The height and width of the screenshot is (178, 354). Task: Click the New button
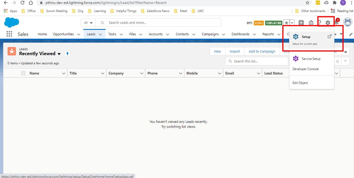[x=218, y=51]
